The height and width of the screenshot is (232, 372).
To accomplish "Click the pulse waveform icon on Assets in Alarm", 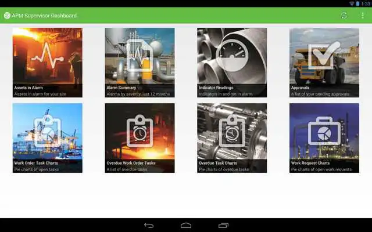I will (x=48, y=56).
